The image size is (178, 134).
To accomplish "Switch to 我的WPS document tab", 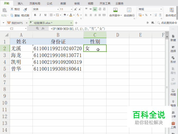I will [x=17, y=23].
